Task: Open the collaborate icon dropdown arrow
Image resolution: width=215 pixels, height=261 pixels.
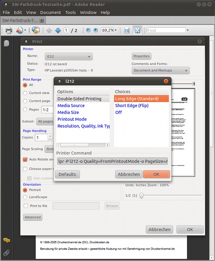Action: pos(25,30)
